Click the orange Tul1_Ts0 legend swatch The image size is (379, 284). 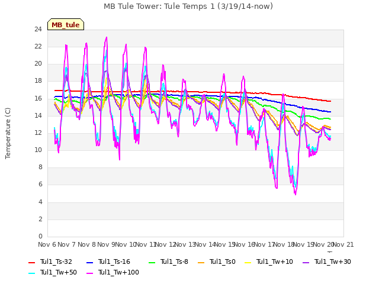pos(201,262)
